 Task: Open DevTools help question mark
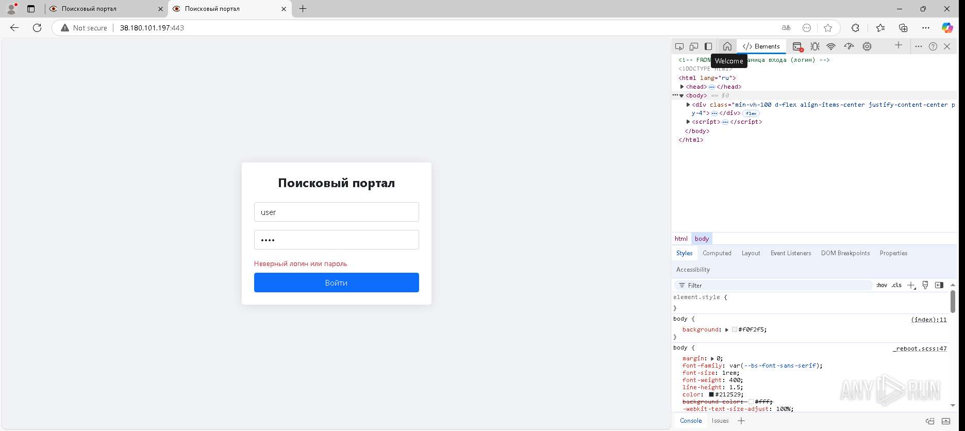tap(933, 46)
